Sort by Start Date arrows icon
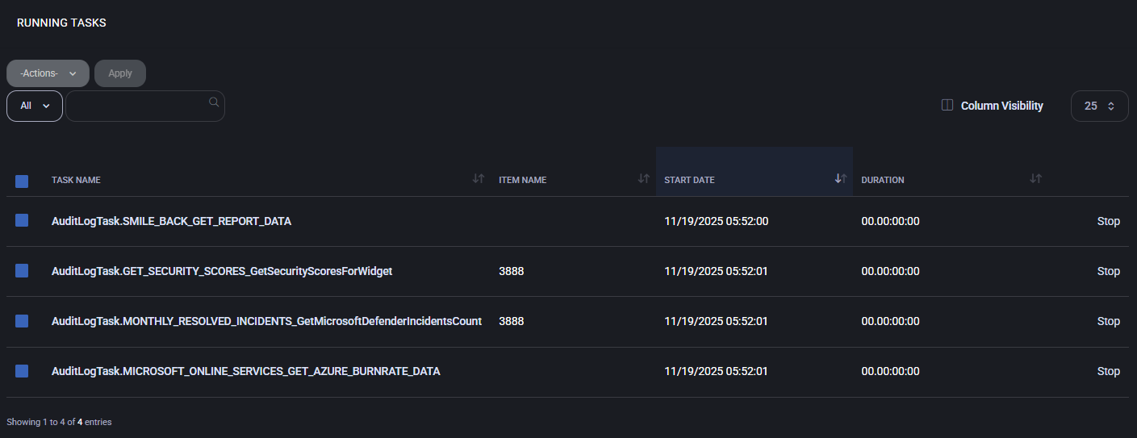 pyautogui.click(x=840, y=179)
